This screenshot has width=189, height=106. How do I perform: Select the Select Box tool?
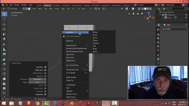(x=4, y=14)
